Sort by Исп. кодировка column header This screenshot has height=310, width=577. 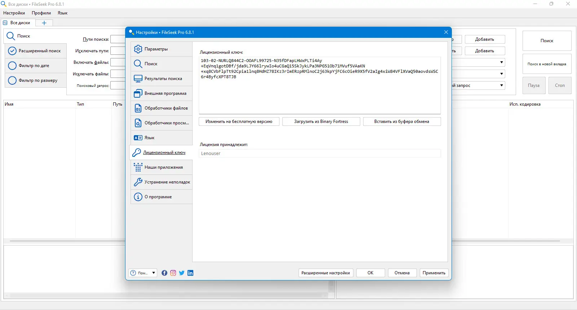point(541,104)
